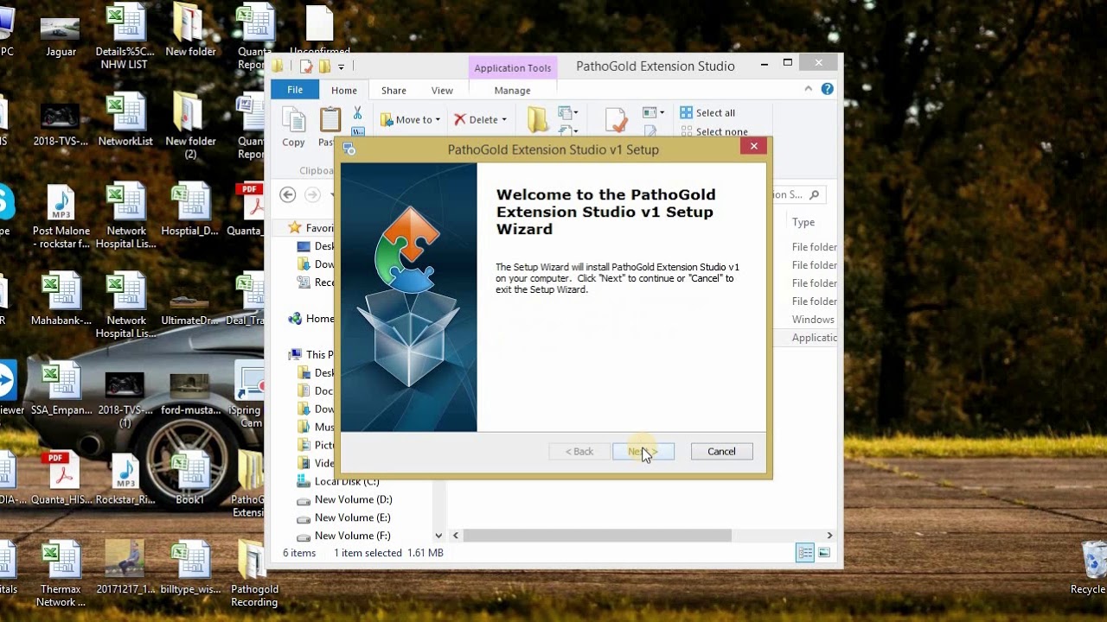The image size is (1107, 622).
Task: Select Pathogold Recording folder on desktop
Action: pyautogui.click(x=254, y=575)
